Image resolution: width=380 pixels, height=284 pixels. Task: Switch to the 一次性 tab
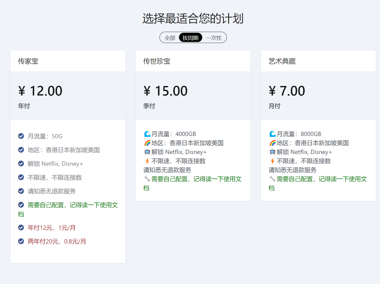pos(214,38)
